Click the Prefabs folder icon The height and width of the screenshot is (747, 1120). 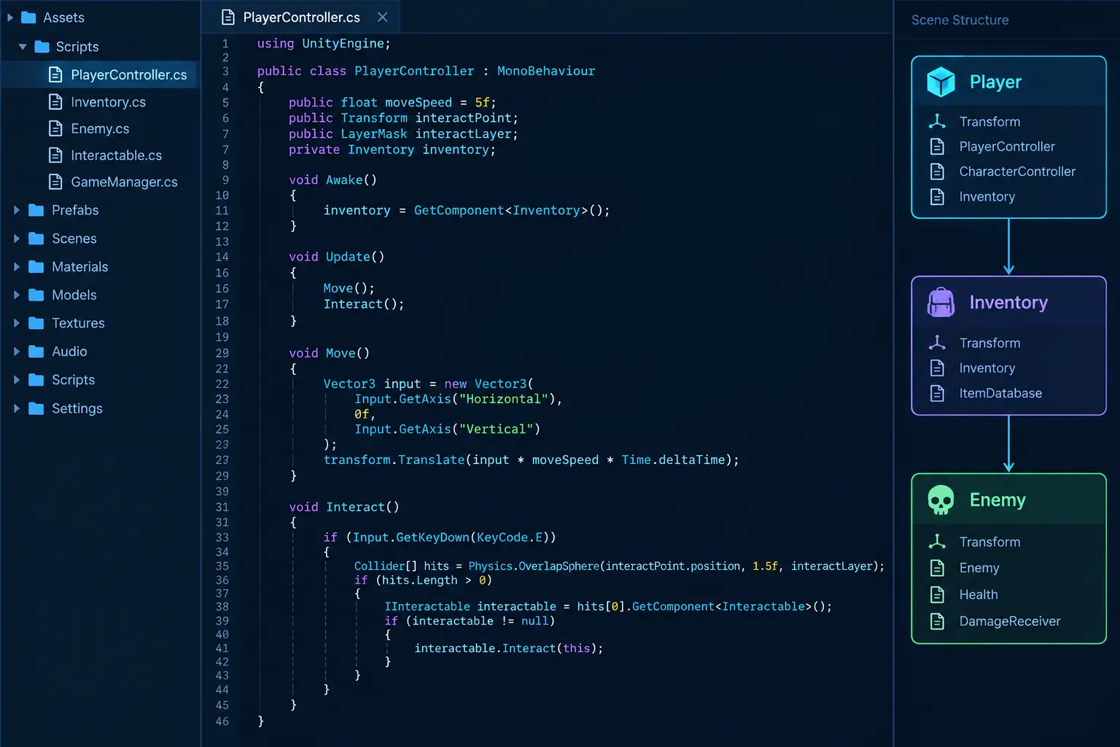[x=36, y=210]
